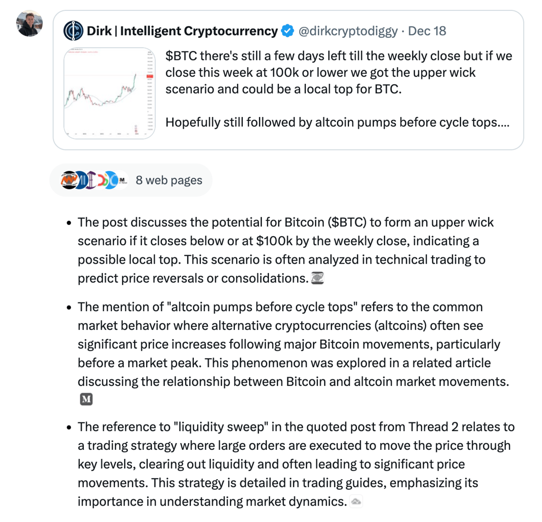The height and width of the screenshot is (522, 542).
Task: Open the @dirkcryptodiggy handle link
Action: [x=348, y=31]
